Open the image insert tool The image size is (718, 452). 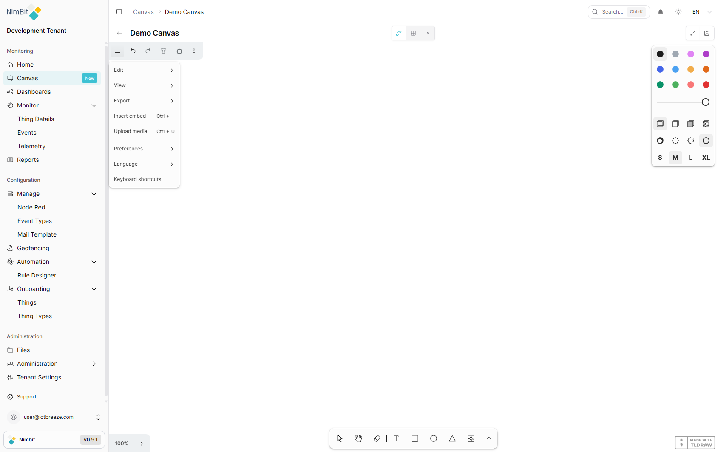coord(471,438)
